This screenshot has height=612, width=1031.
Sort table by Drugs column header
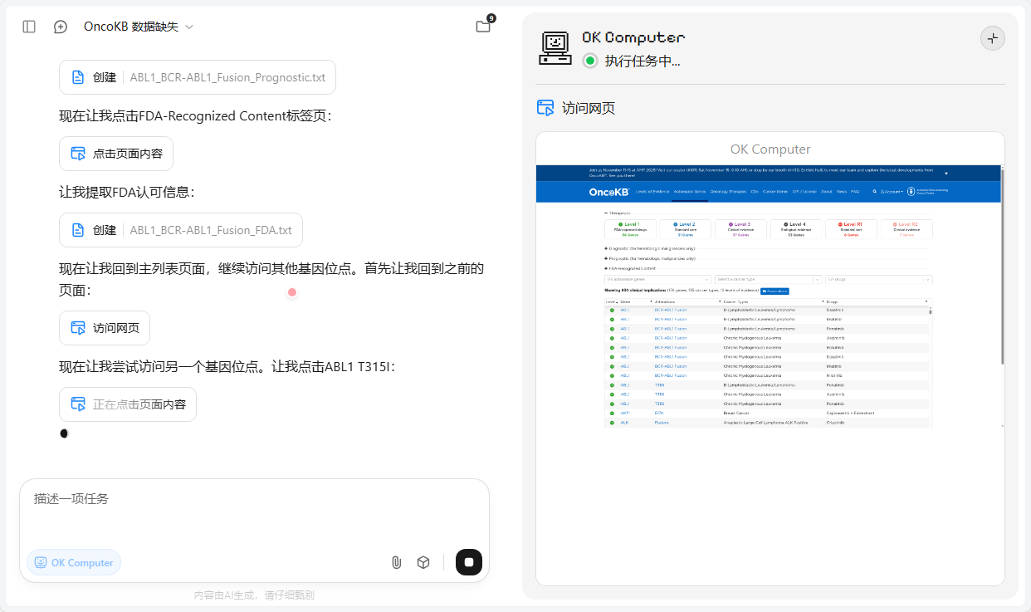[x=877, y=301]
